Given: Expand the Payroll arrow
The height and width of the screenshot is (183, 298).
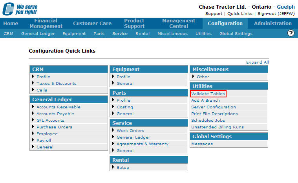Looking at the screenshot, I should click(x=33, y=140).
